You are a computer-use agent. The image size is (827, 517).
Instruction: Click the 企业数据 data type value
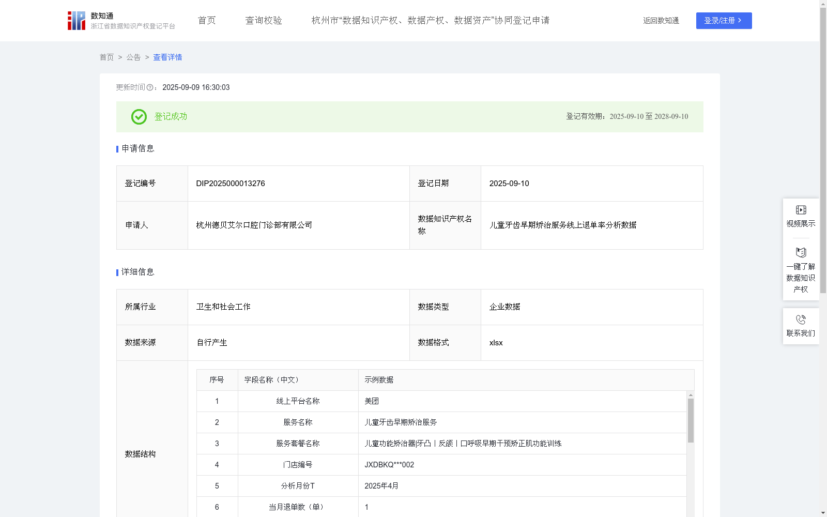[x=505, y=307]
